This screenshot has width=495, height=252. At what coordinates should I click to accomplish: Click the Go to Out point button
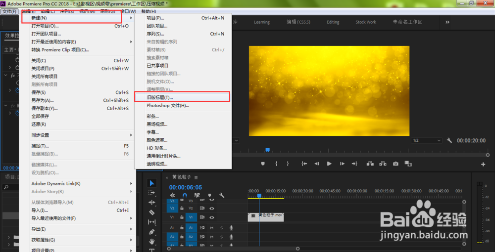point(354,164)
